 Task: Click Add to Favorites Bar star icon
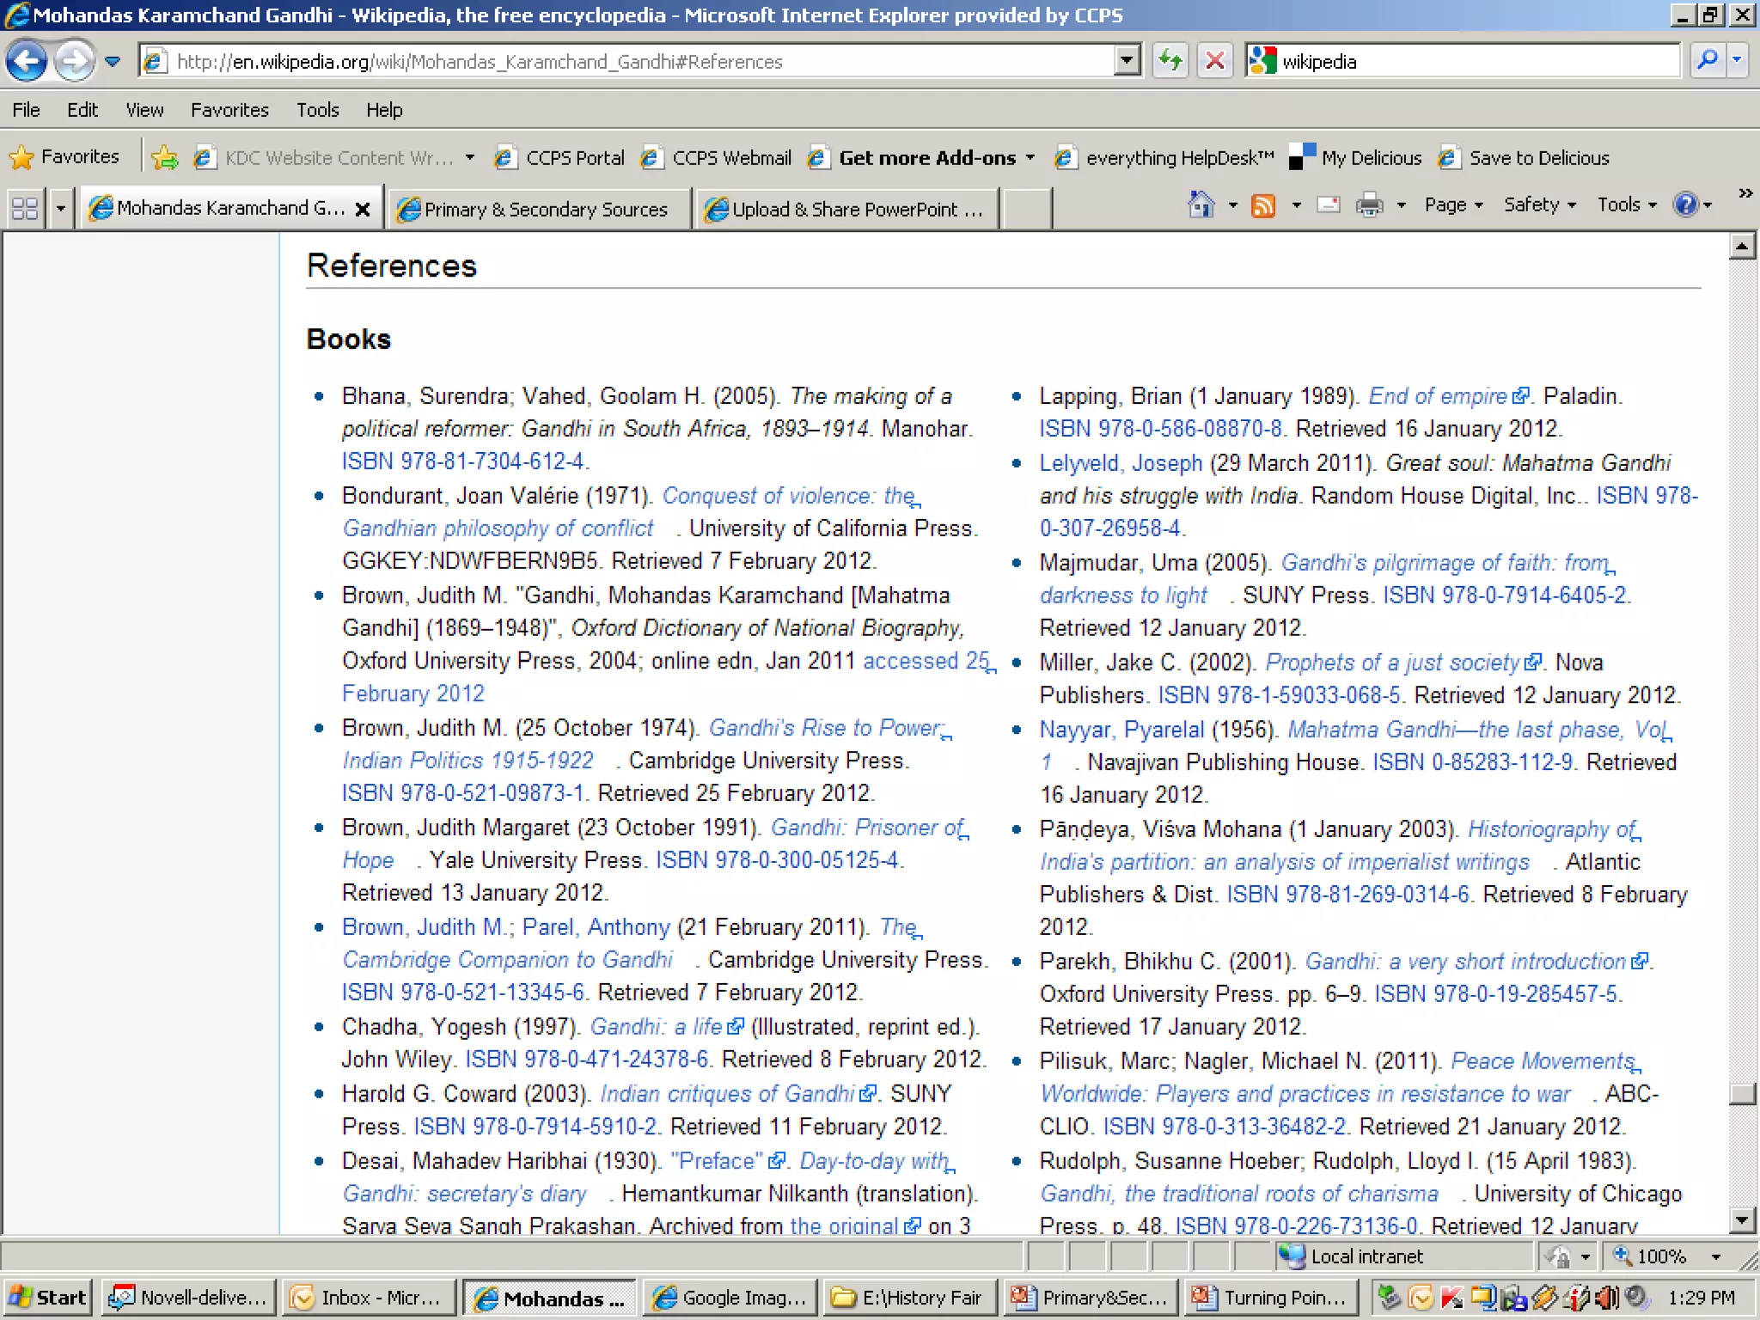164,157
